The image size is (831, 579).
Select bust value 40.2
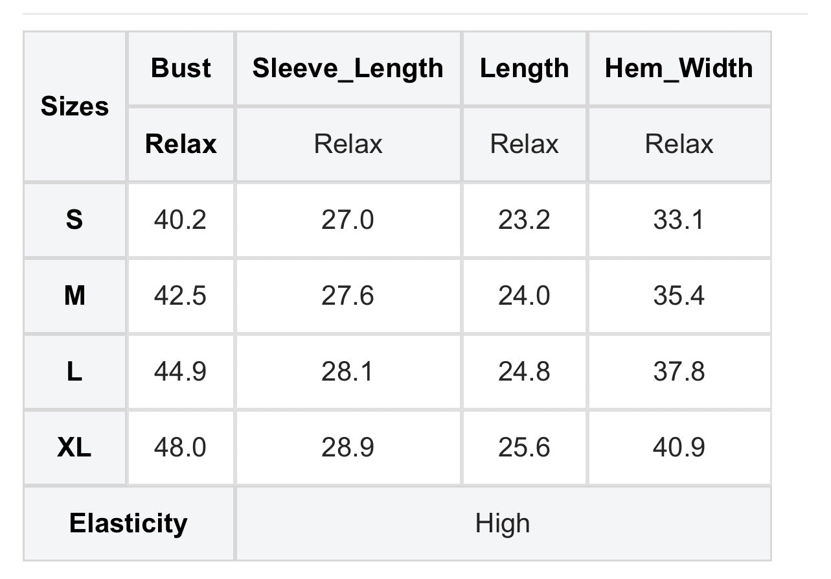(181, 220)
